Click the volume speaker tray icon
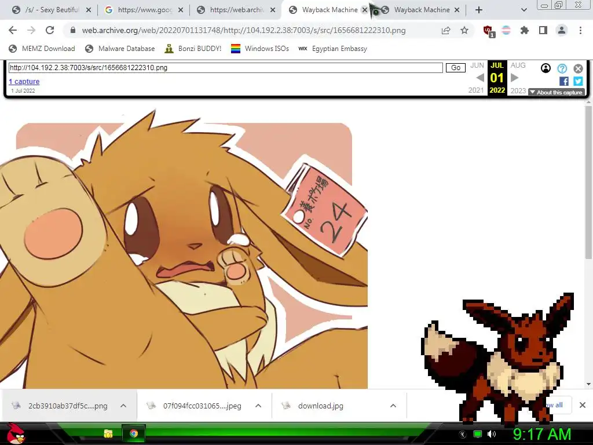Viewport: 593px width, 445px height. (x=492, y=434)
